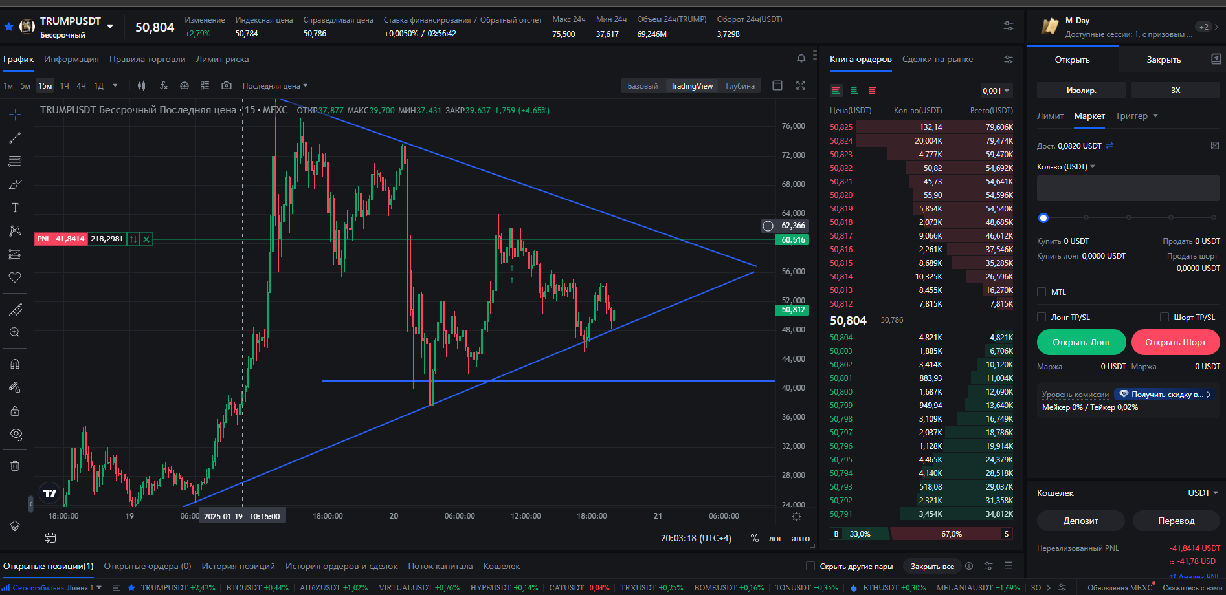Switch to the Правила торговли tab
This screenshot has height=595, width=1226.
pos(148,59)
